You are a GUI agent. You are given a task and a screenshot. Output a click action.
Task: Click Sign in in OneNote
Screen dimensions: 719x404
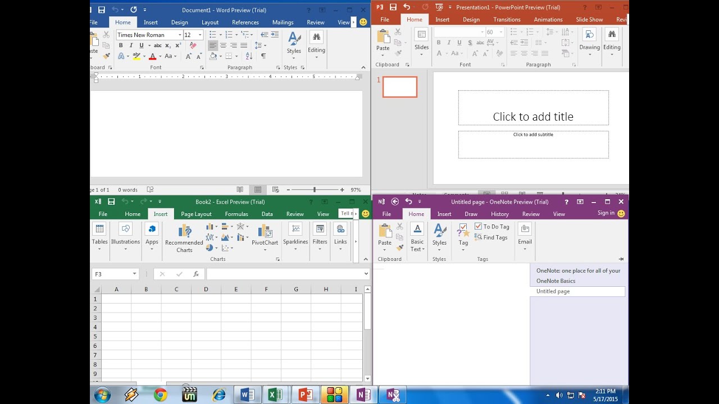click(x=606, y=213)
